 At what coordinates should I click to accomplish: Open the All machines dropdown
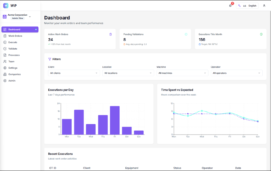pyautogui.click(x=182, y=73)
